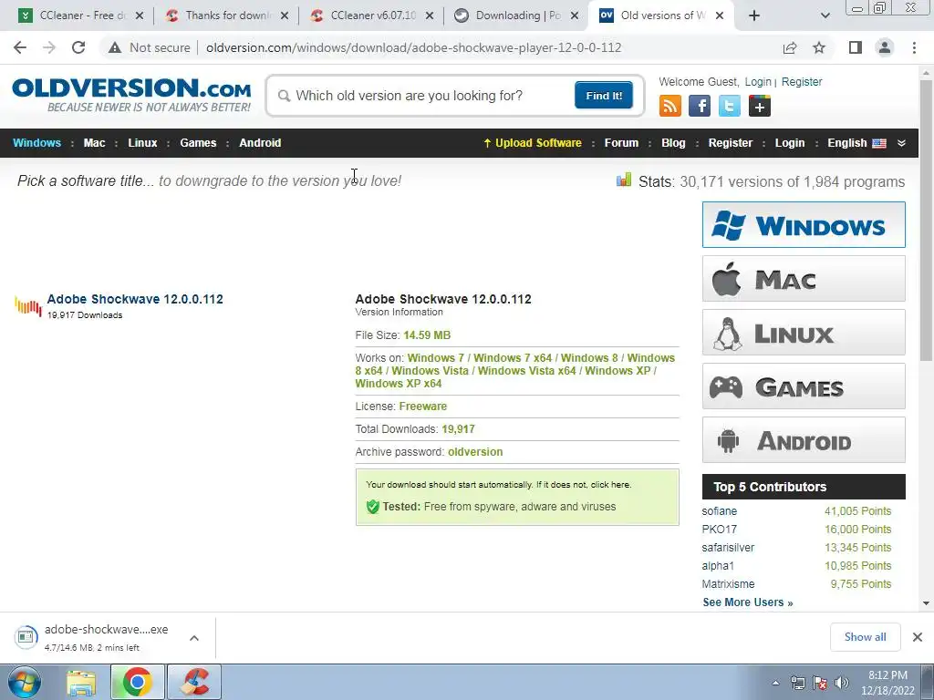Screen dimensions: 934x700
Task: Select Mac in the navigation bar
Action: coord(94,143)
